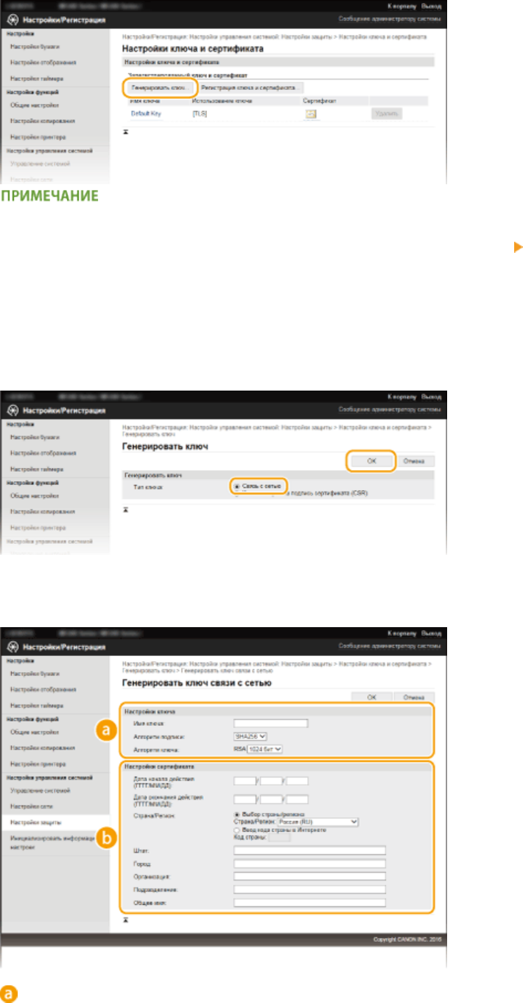Click the 'Подразделение' input field
This screenshot has height=1003, width=523.
(x=310, y=890)
